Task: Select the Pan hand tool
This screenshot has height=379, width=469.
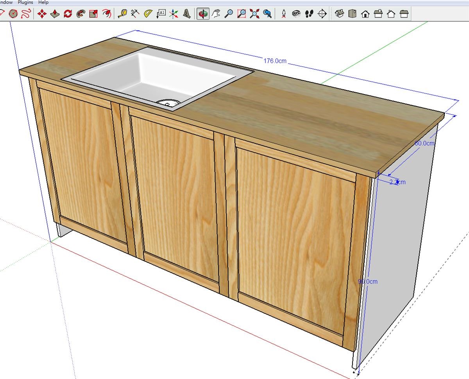Action: pyautogui.click(x=216, y=14)
